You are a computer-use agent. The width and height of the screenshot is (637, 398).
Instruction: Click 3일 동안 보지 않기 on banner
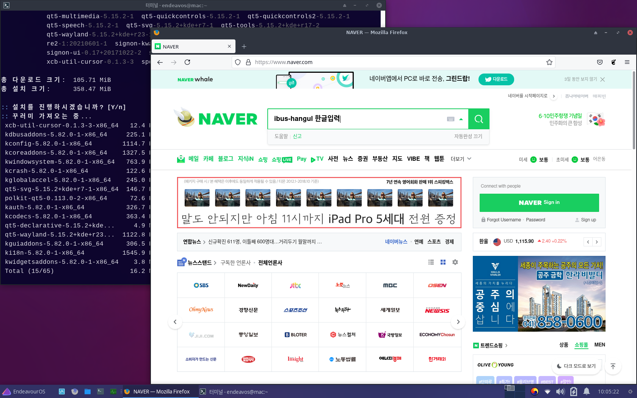[x=581, y=79]
